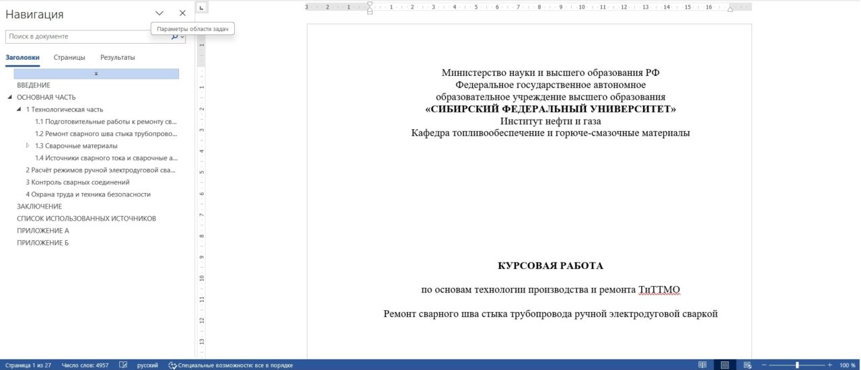Click the first-line indent marker on ruler
861x370 pixels.
369,4
